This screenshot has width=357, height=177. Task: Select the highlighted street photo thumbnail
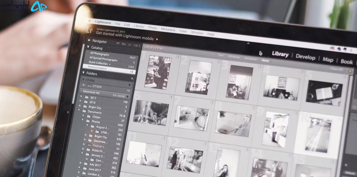(318, 135)
